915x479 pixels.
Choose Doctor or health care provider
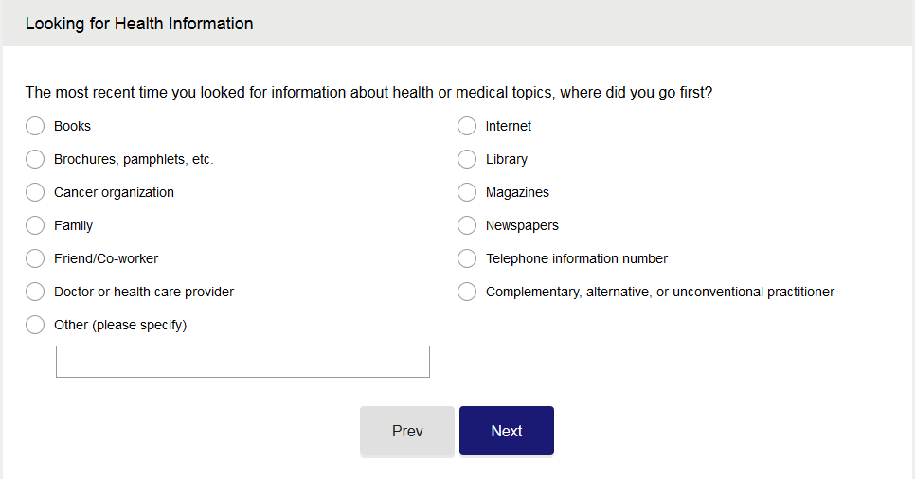tap(35, 292)
